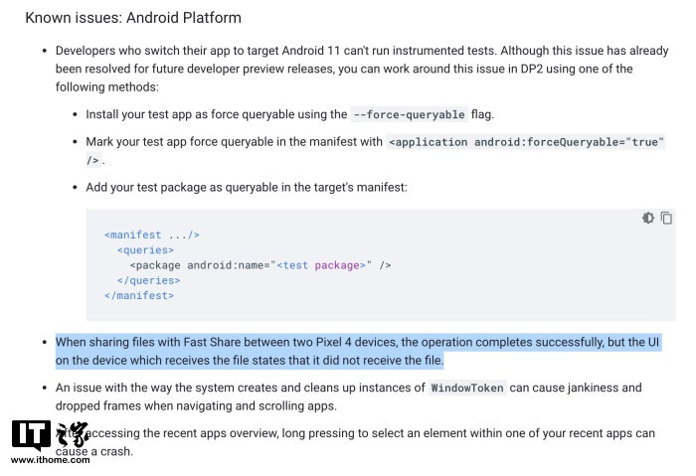Click the '<manifest .../>' code line
The image size is (696, 476).
pos(152,235)
